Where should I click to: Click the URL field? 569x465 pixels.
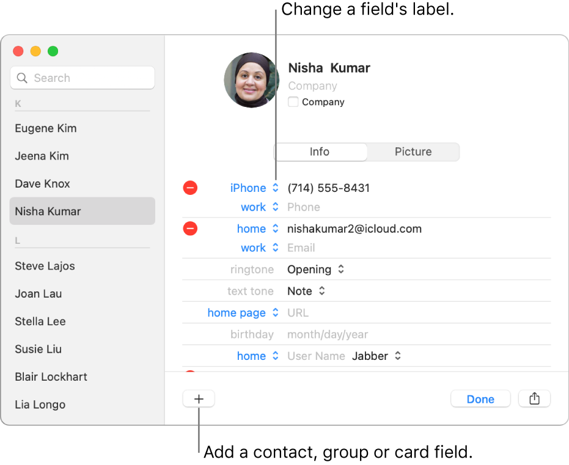tap(298, 313)
